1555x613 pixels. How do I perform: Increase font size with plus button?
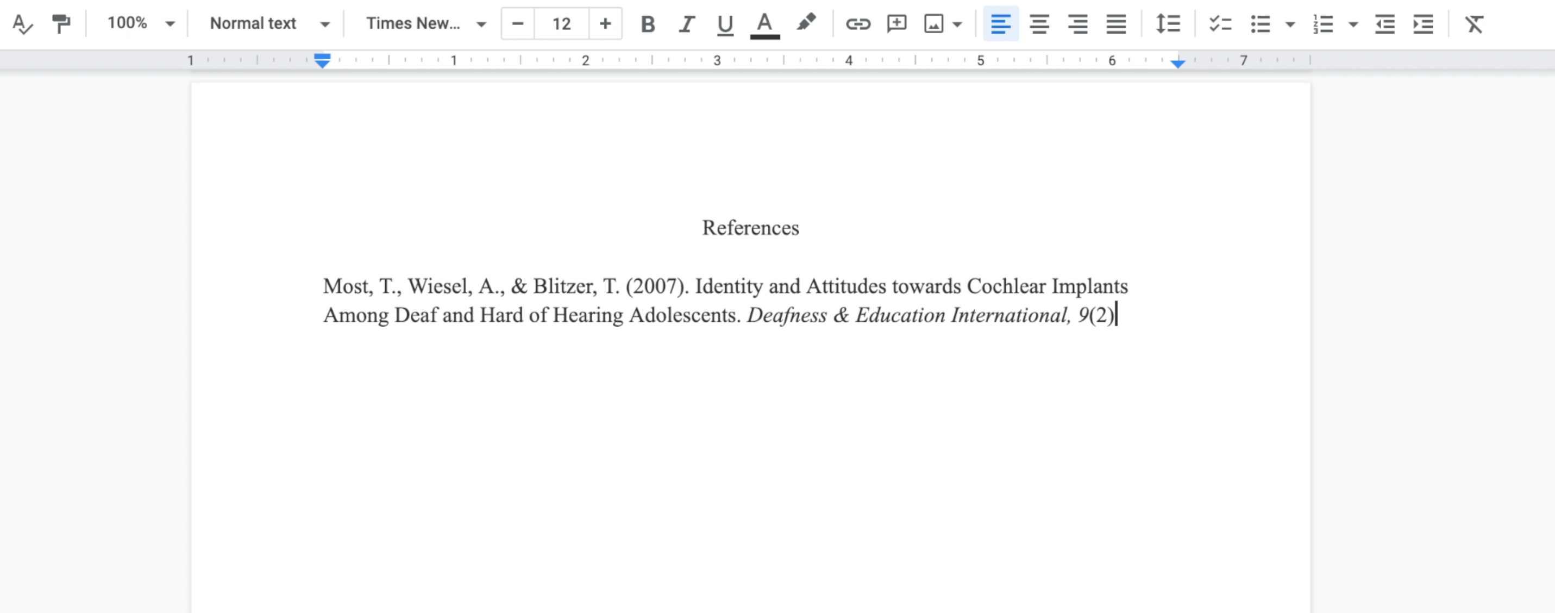605,24
